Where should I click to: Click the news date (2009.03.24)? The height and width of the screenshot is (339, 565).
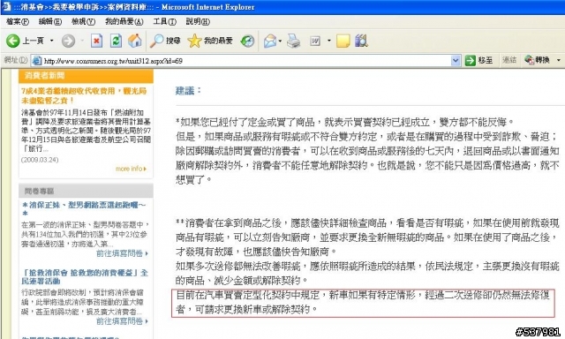click(40, 160)
